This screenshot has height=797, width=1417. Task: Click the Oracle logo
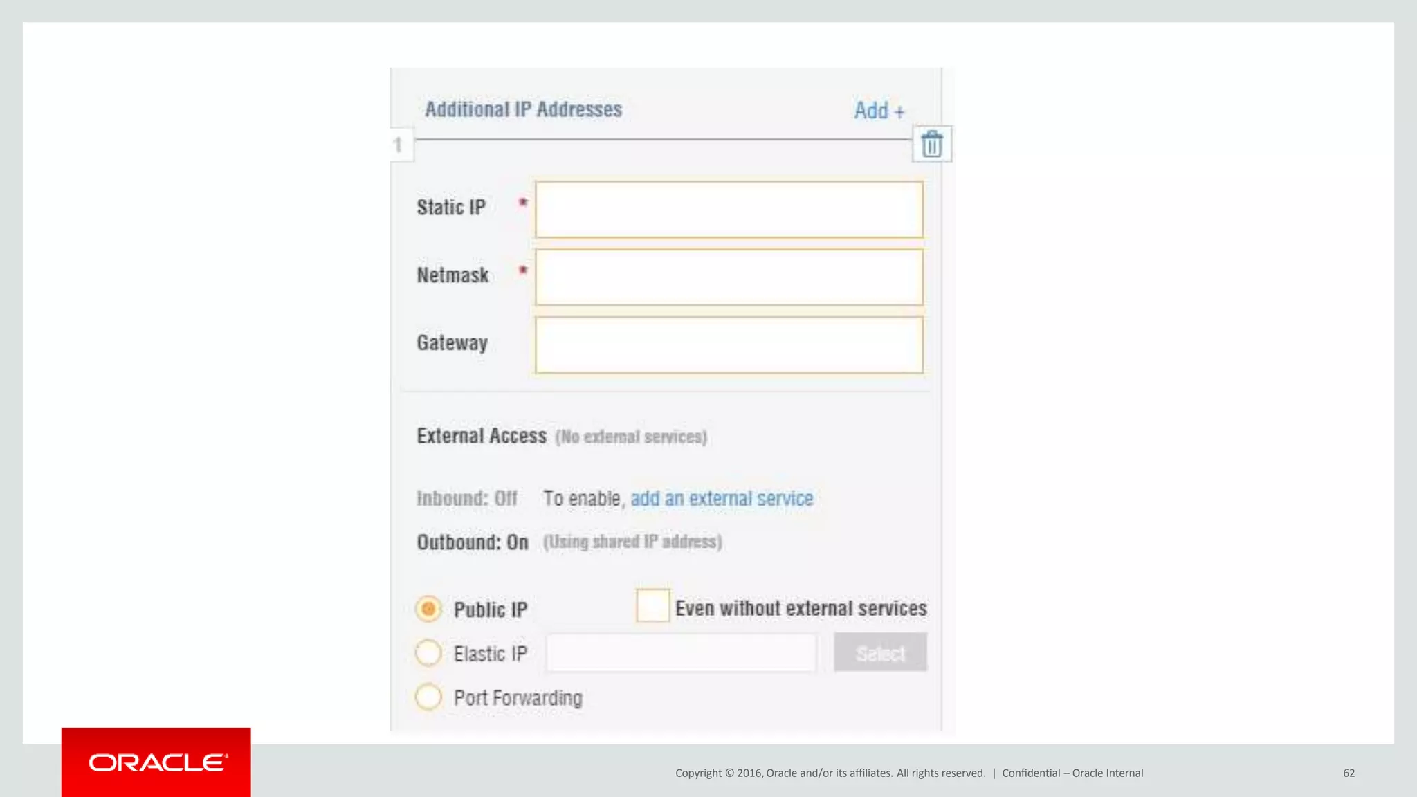coord(156,762)
